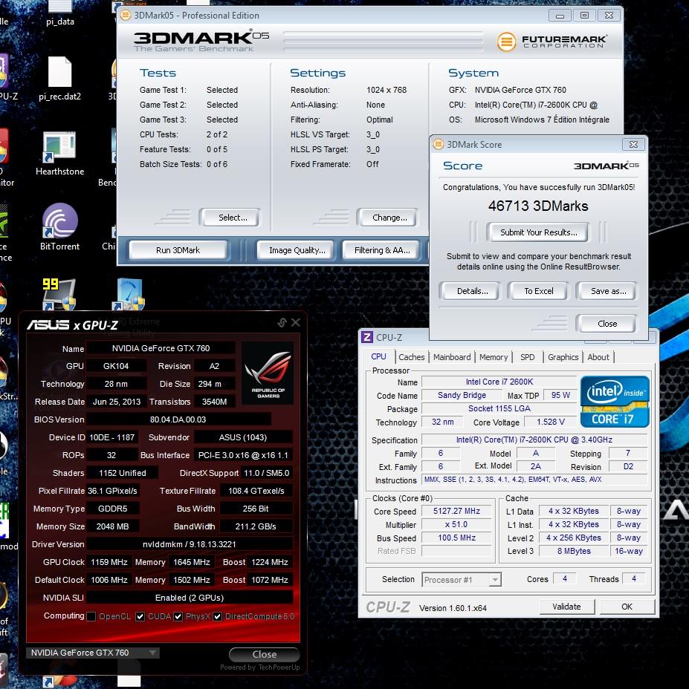Toggle the DirectCompute 5.0 checkbox
The width and height of the screenshot is (689, 689).
click(217, 616)
